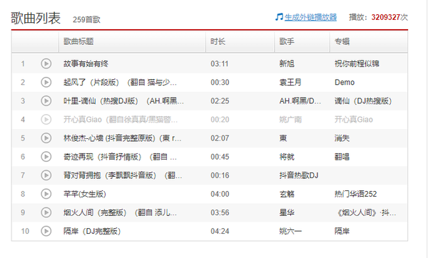
Task: Click play icon for 开心真Giao
Action: point(46,120)
